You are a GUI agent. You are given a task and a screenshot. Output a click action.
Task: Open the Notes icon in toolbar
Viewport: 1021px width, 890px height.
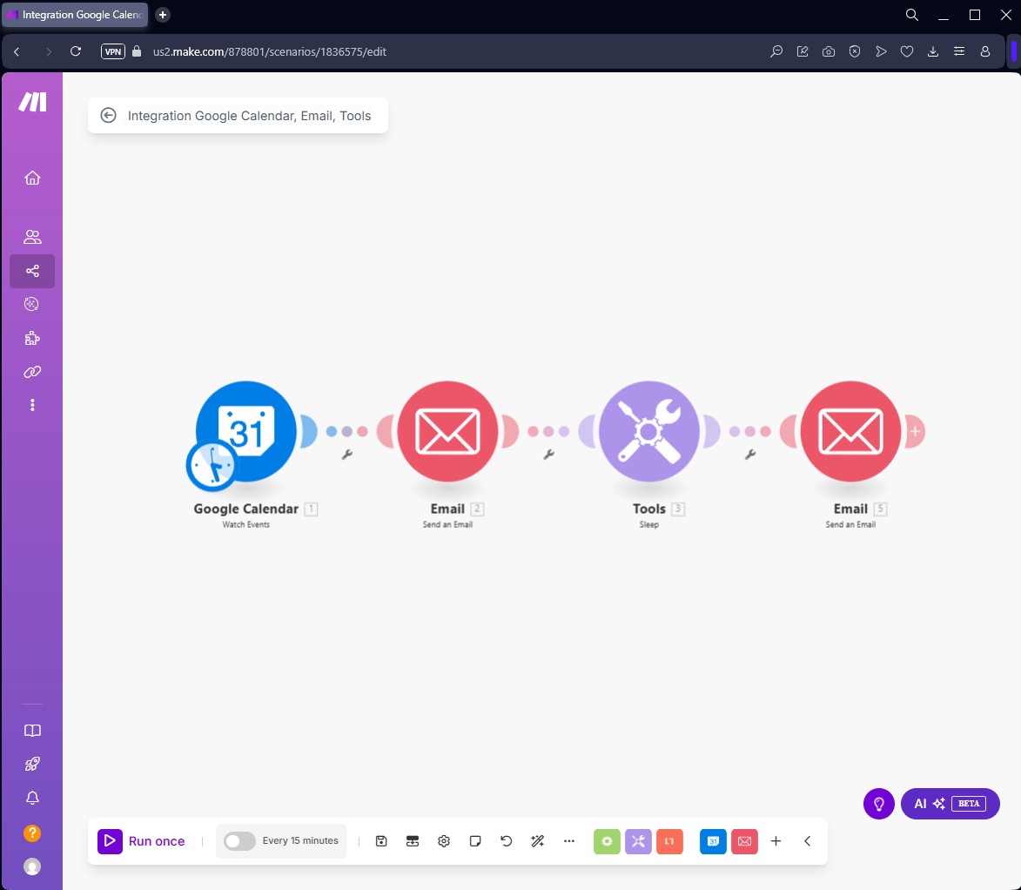[475, 841]
